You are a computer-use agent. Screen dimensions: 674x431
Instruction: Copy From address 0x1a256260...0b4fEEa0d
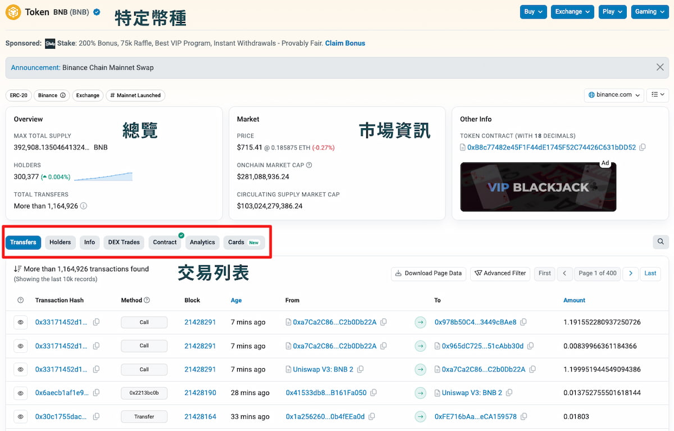pos(372,416)
